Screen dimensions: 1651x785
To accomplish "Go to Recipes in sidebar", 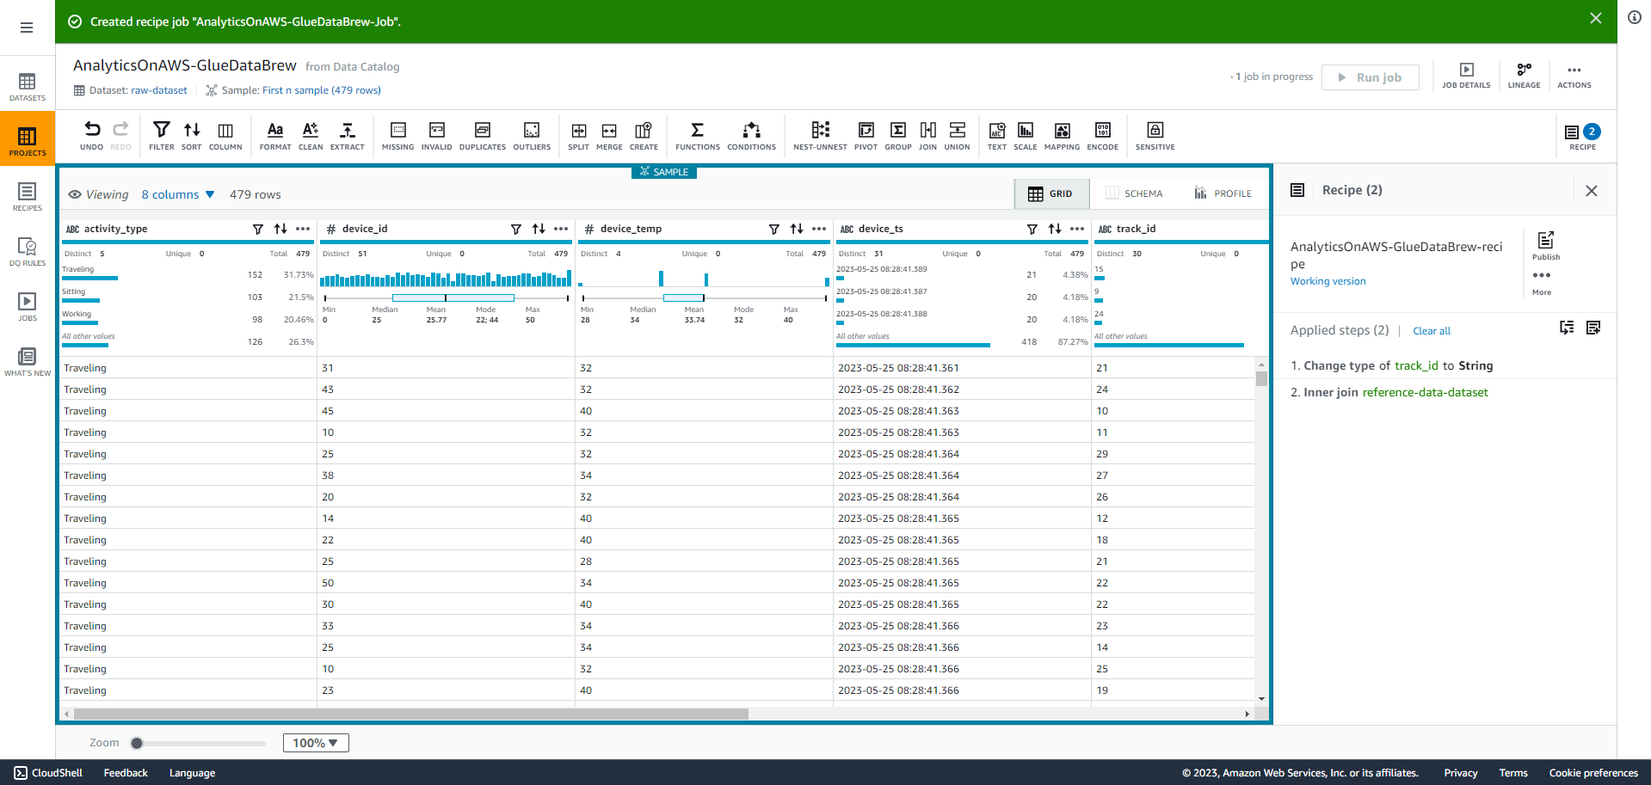I will pos(28,197).
